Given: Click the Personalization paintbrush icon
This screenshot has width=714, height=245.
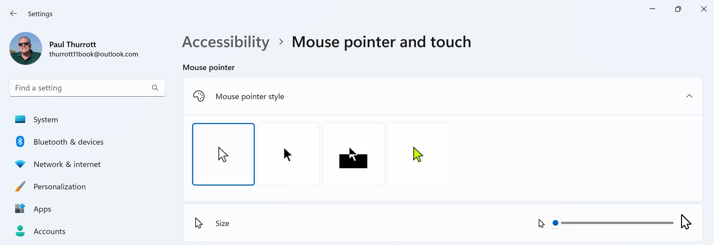Looking at the screenshot, I should 20,186.
